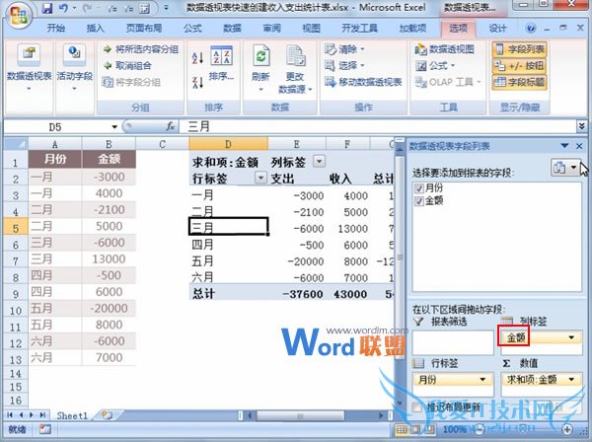This screenshot has height=442, width=592.
Task: Click 更改数据源 change data source
Action: [295, 69]
